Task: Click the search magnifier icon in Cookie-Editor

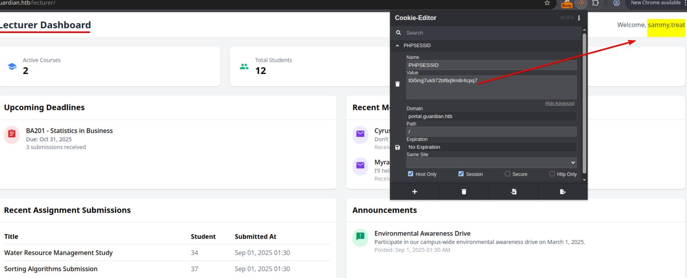Action: pyautogui.click(x=399, y=32)
